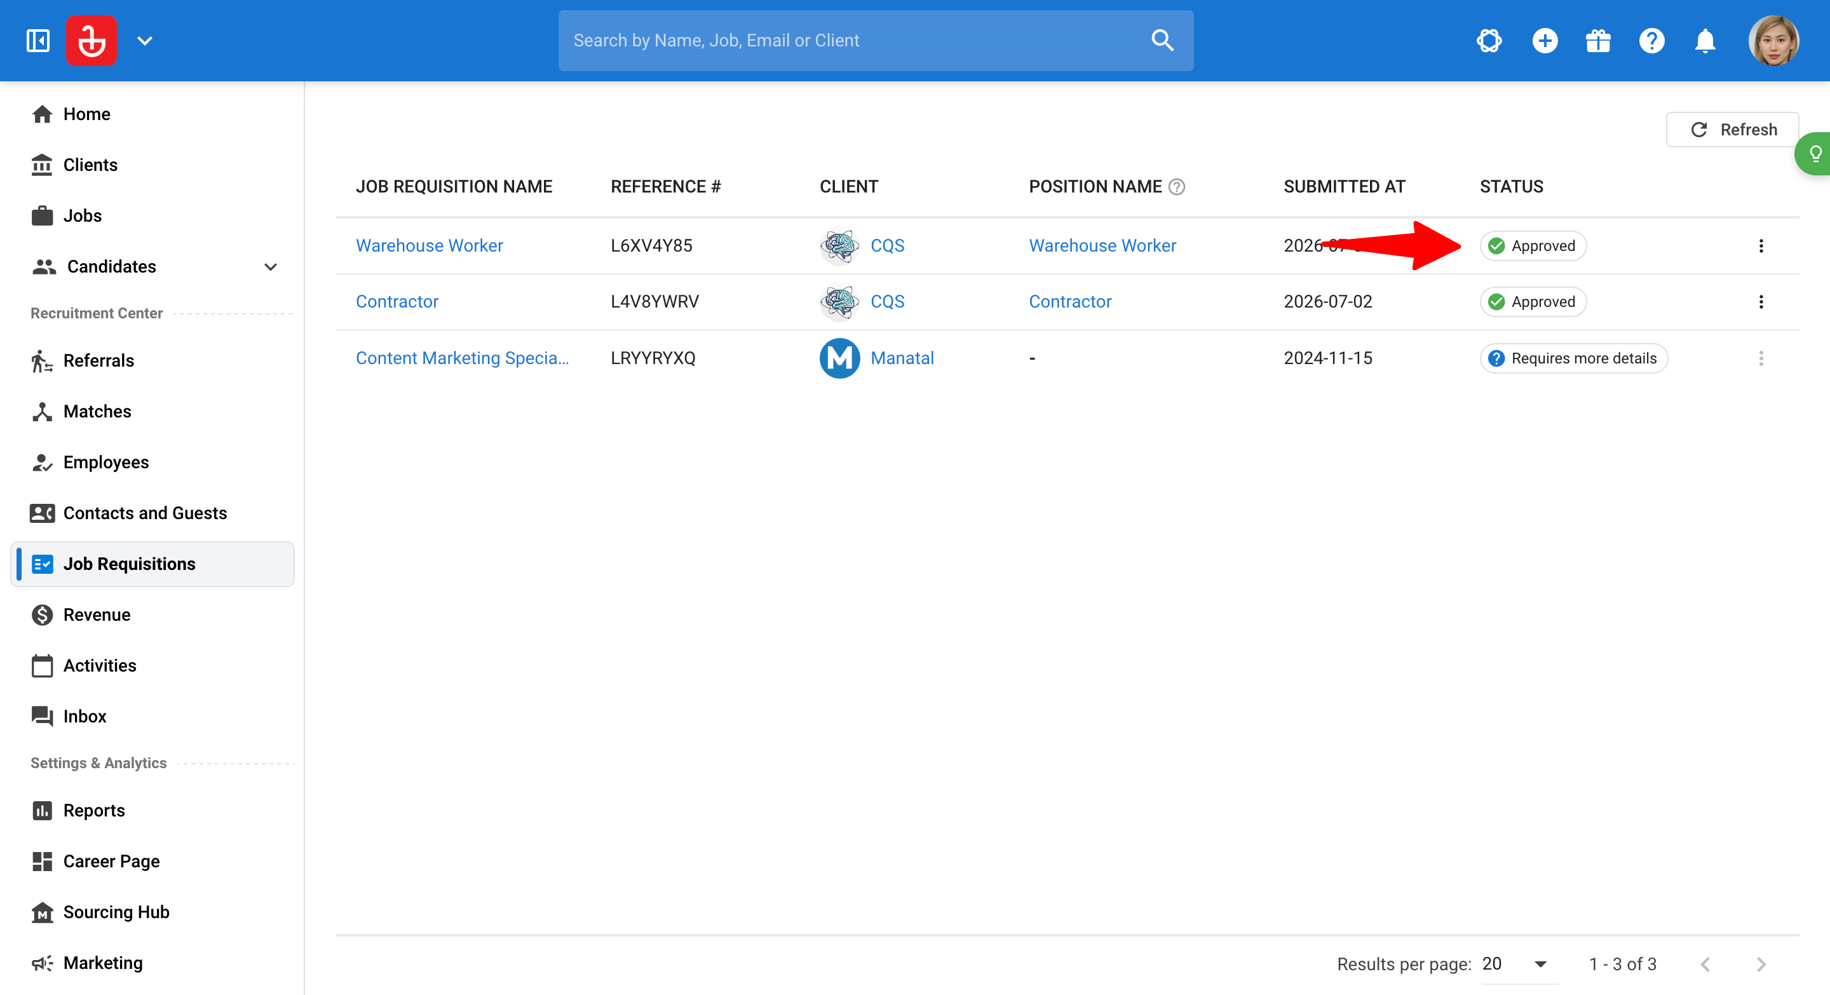Viewport: 1830px width, 995px height.
Task: Click the search magnifier icon
Action: [x=1162, y=41]
